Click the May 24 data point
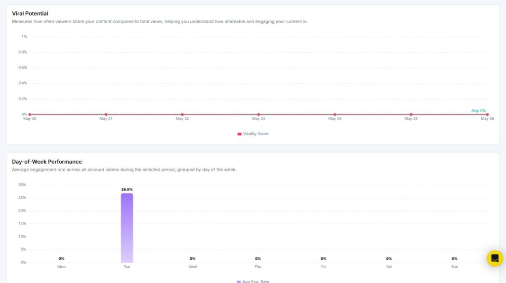This screenshot has height=283, width=506. coord(335,114)
